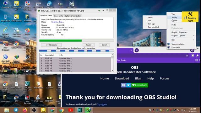Click the Try again download link
Screen dimensions: 201x113
pyautogui.click(x=102, y=105)
